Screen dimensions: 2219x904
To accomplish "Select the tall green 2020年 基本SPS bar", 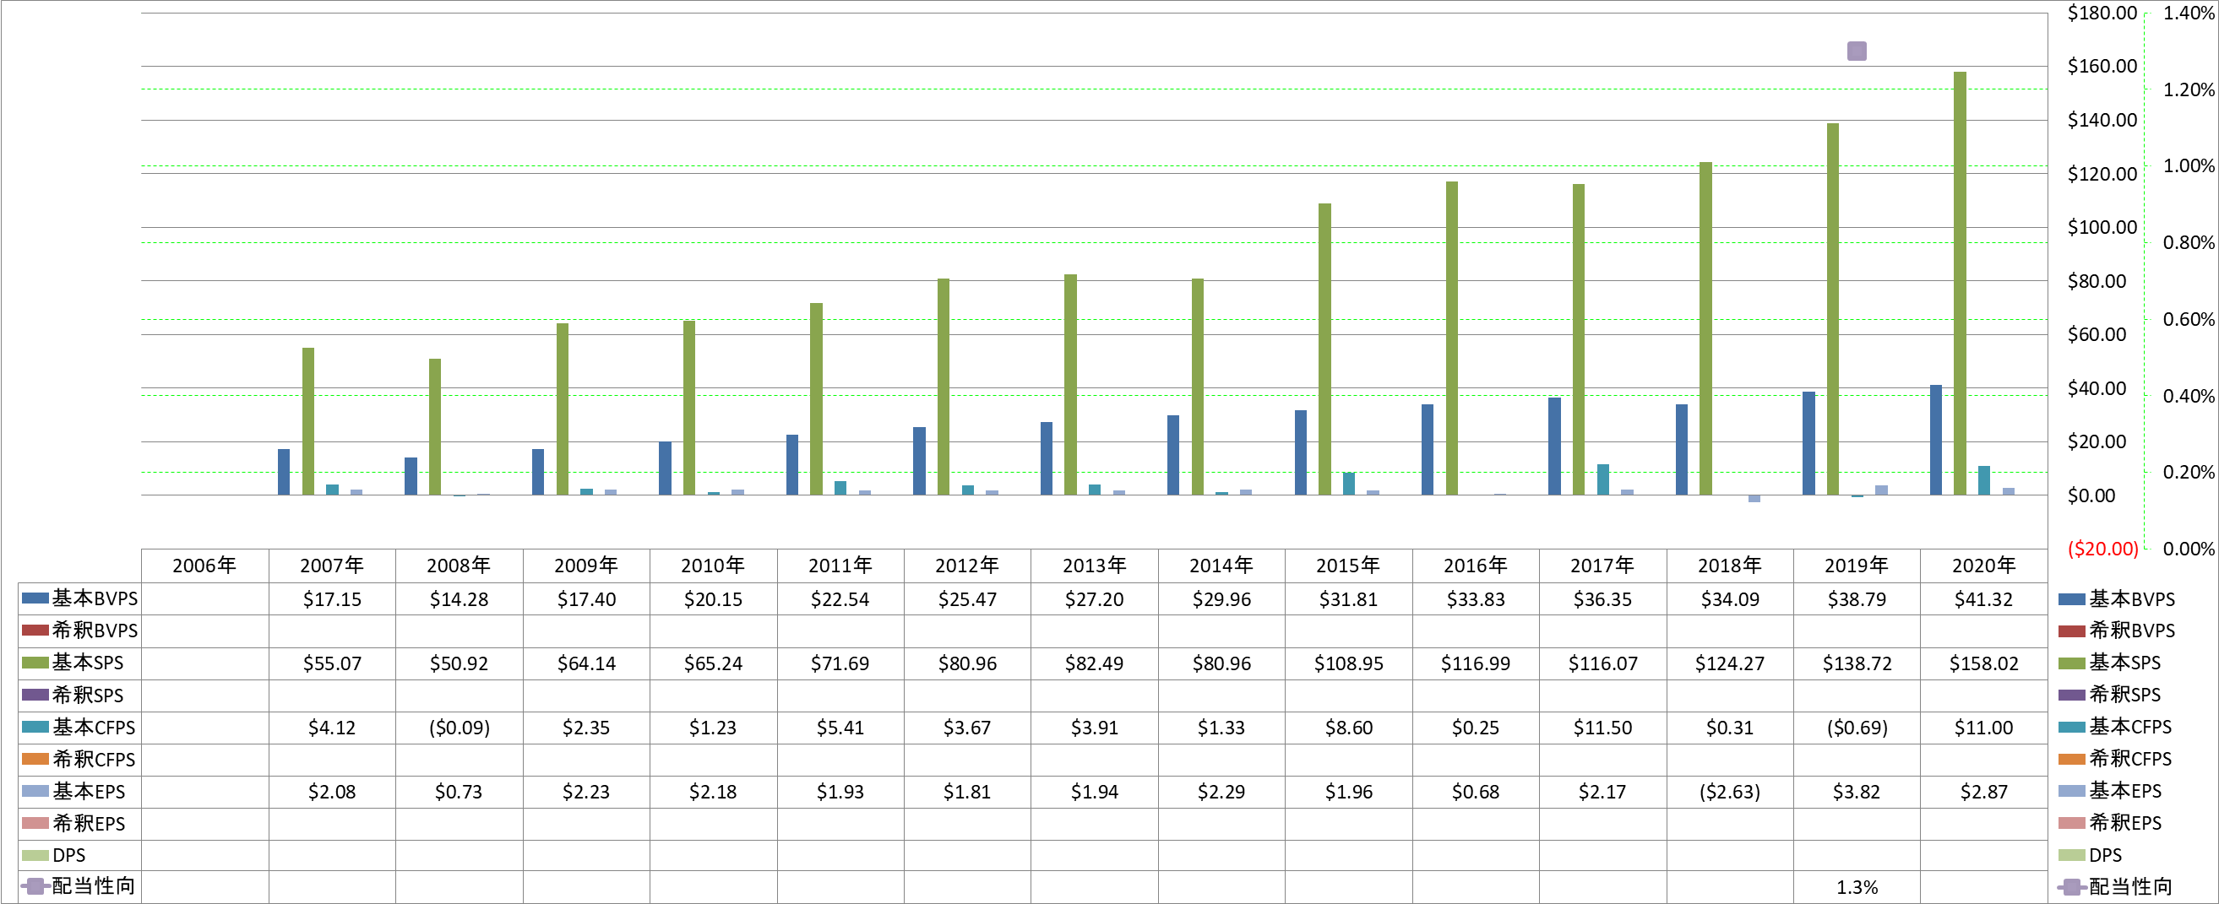I will point(1960,284).
